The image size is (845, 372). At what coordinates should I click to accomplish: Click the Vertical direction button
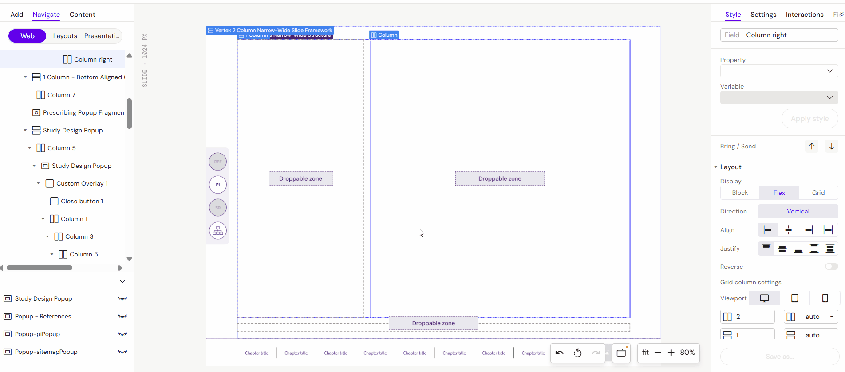click(798, 211)
